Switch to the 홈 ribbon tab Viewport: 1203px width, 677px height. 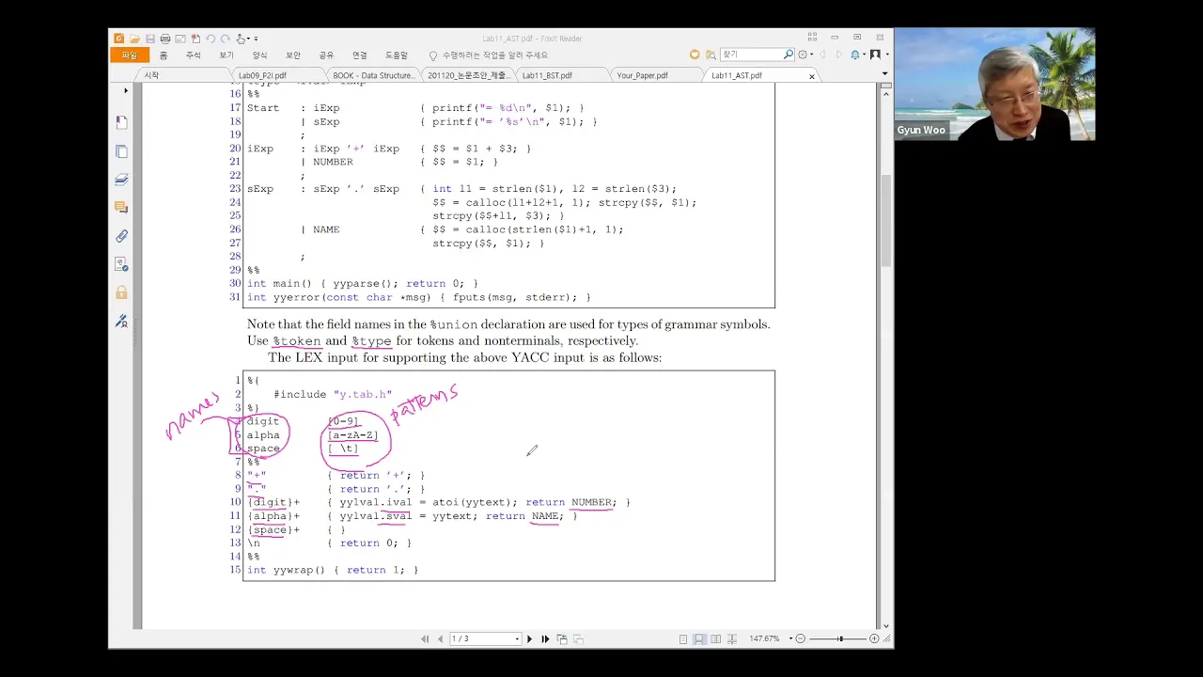pyautogui.click(x=164, y=55)
